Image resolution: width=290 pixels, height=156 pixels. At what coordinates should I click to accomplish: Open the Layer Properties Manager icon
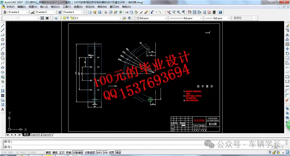point(56,18)
